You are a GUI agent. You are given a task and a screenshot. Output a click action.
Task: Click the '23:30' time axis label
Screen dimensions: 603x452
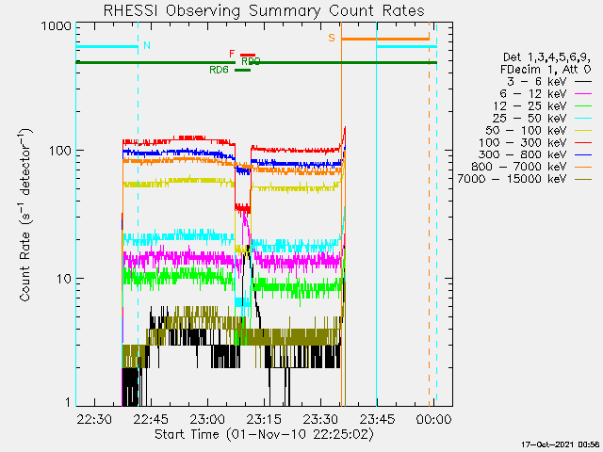[x=320, y=418]
